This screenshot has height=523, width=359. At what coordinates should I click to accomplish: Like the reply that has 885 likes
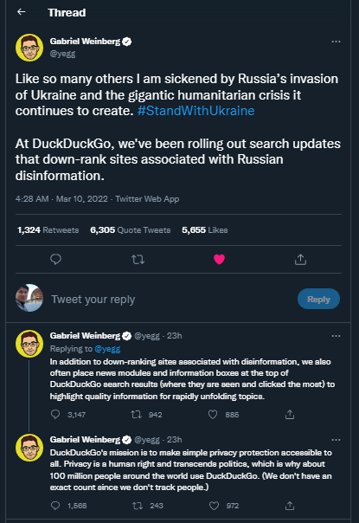[213, 415]
